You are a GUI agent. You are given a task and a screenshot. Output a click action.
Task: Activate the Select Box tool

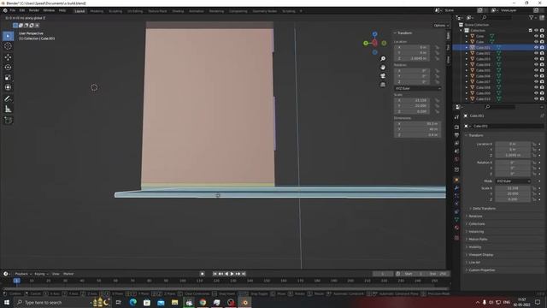pyautogui.click(x=8, y=36)
